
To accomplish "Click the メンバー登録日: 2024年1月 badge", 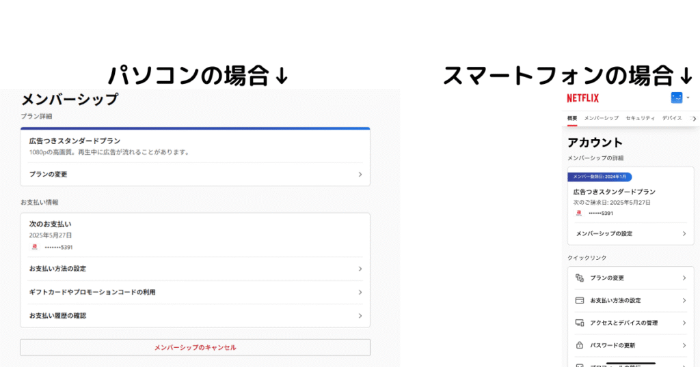I will [x=600, y=177].
